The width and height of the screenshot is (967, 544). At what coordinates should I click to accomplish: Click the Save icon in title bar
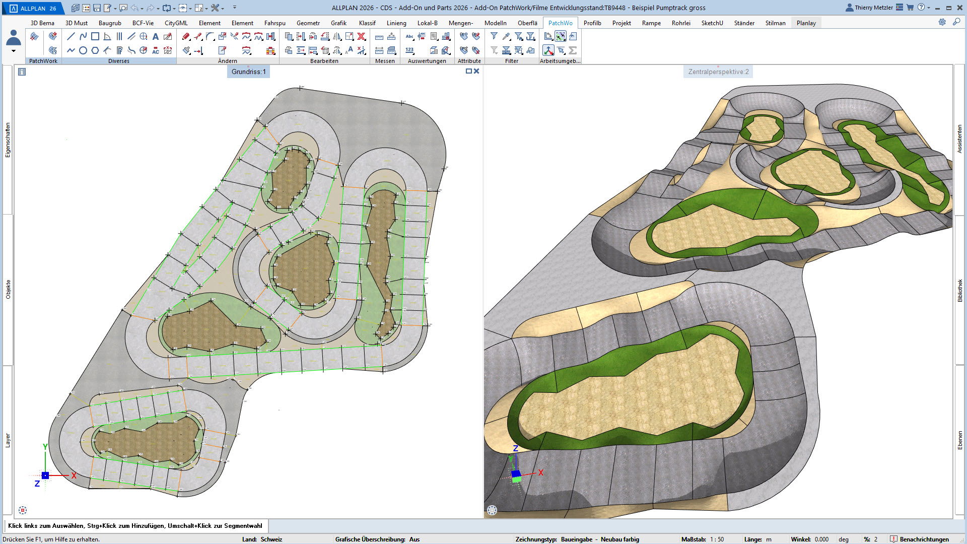[x=97, y=8]
